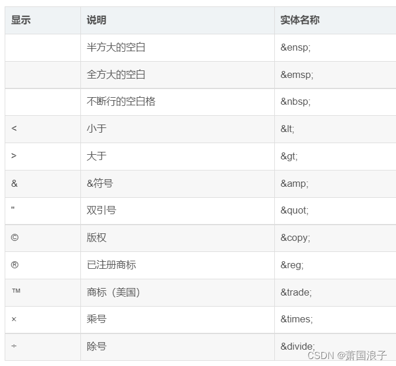Click the 已注册商标 description text
Viewport: 396px width, 366px height.
click(x=111, y=265)
